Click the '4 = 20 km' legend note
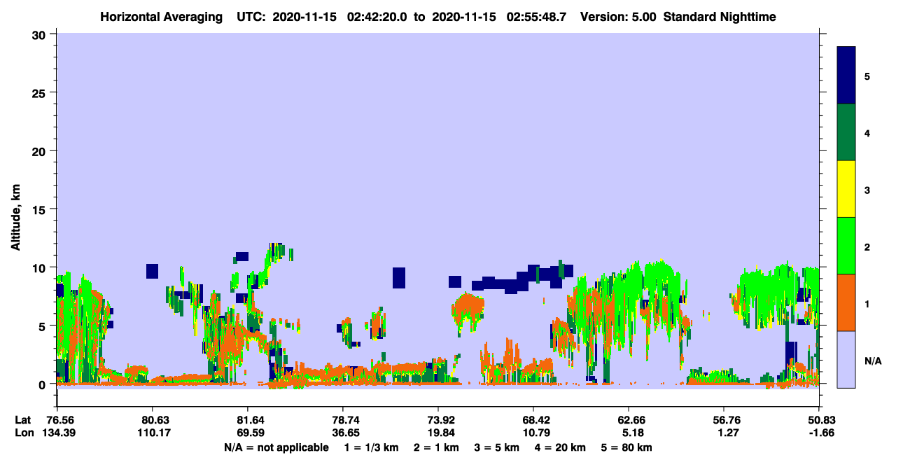The height and width of the screenshot is (467, 910). pos(560,447)
